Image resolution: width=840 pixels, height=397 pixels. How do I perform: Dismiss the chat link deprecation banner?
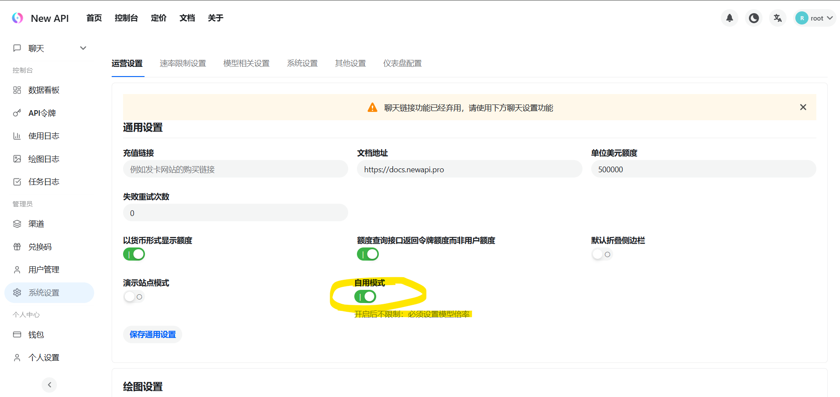pos(803,107)
